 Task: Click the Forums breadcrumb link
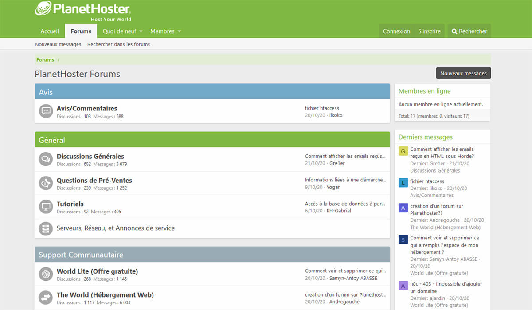point(45,59)
